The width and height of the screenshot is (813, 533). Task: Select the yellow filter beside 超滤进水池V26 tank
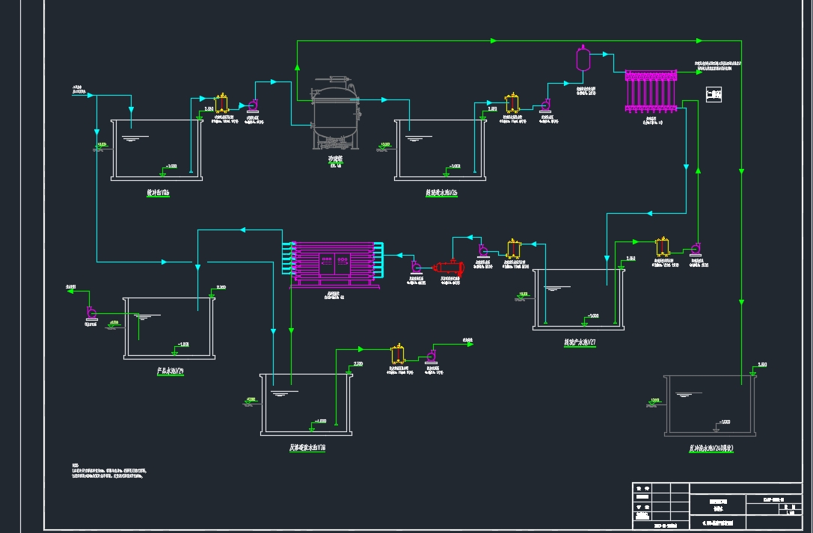click(x=512, y=102)
